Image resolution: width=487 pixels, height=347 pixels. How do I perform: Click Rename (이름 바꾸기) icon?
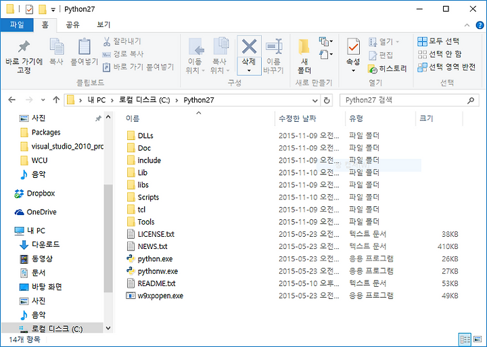point(274,47)
